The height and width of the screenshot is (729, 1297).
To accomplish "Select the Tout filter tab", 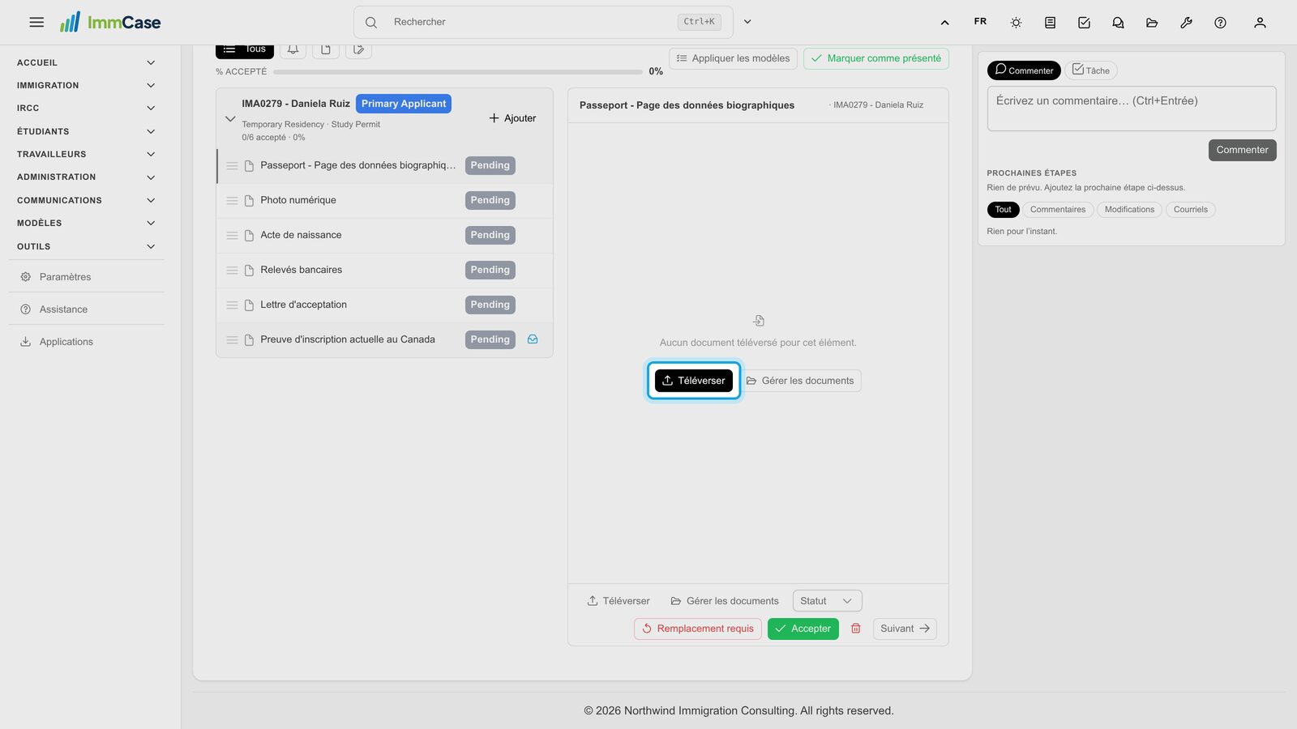I will (1003, 210).
